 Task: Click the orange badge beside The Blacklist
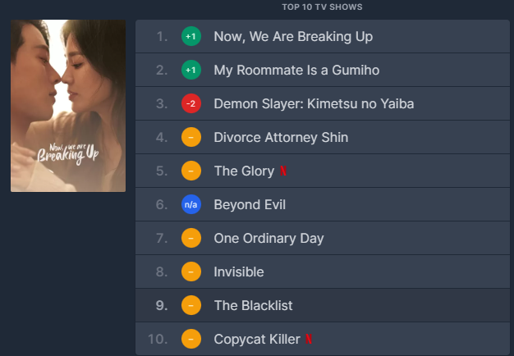coord(190,305)
